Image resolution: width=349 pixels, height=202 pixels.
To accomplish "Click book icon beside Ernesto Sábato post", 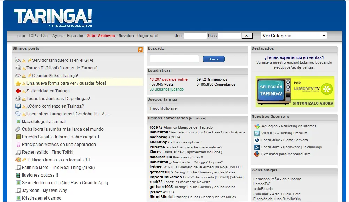I will (18, 137).
